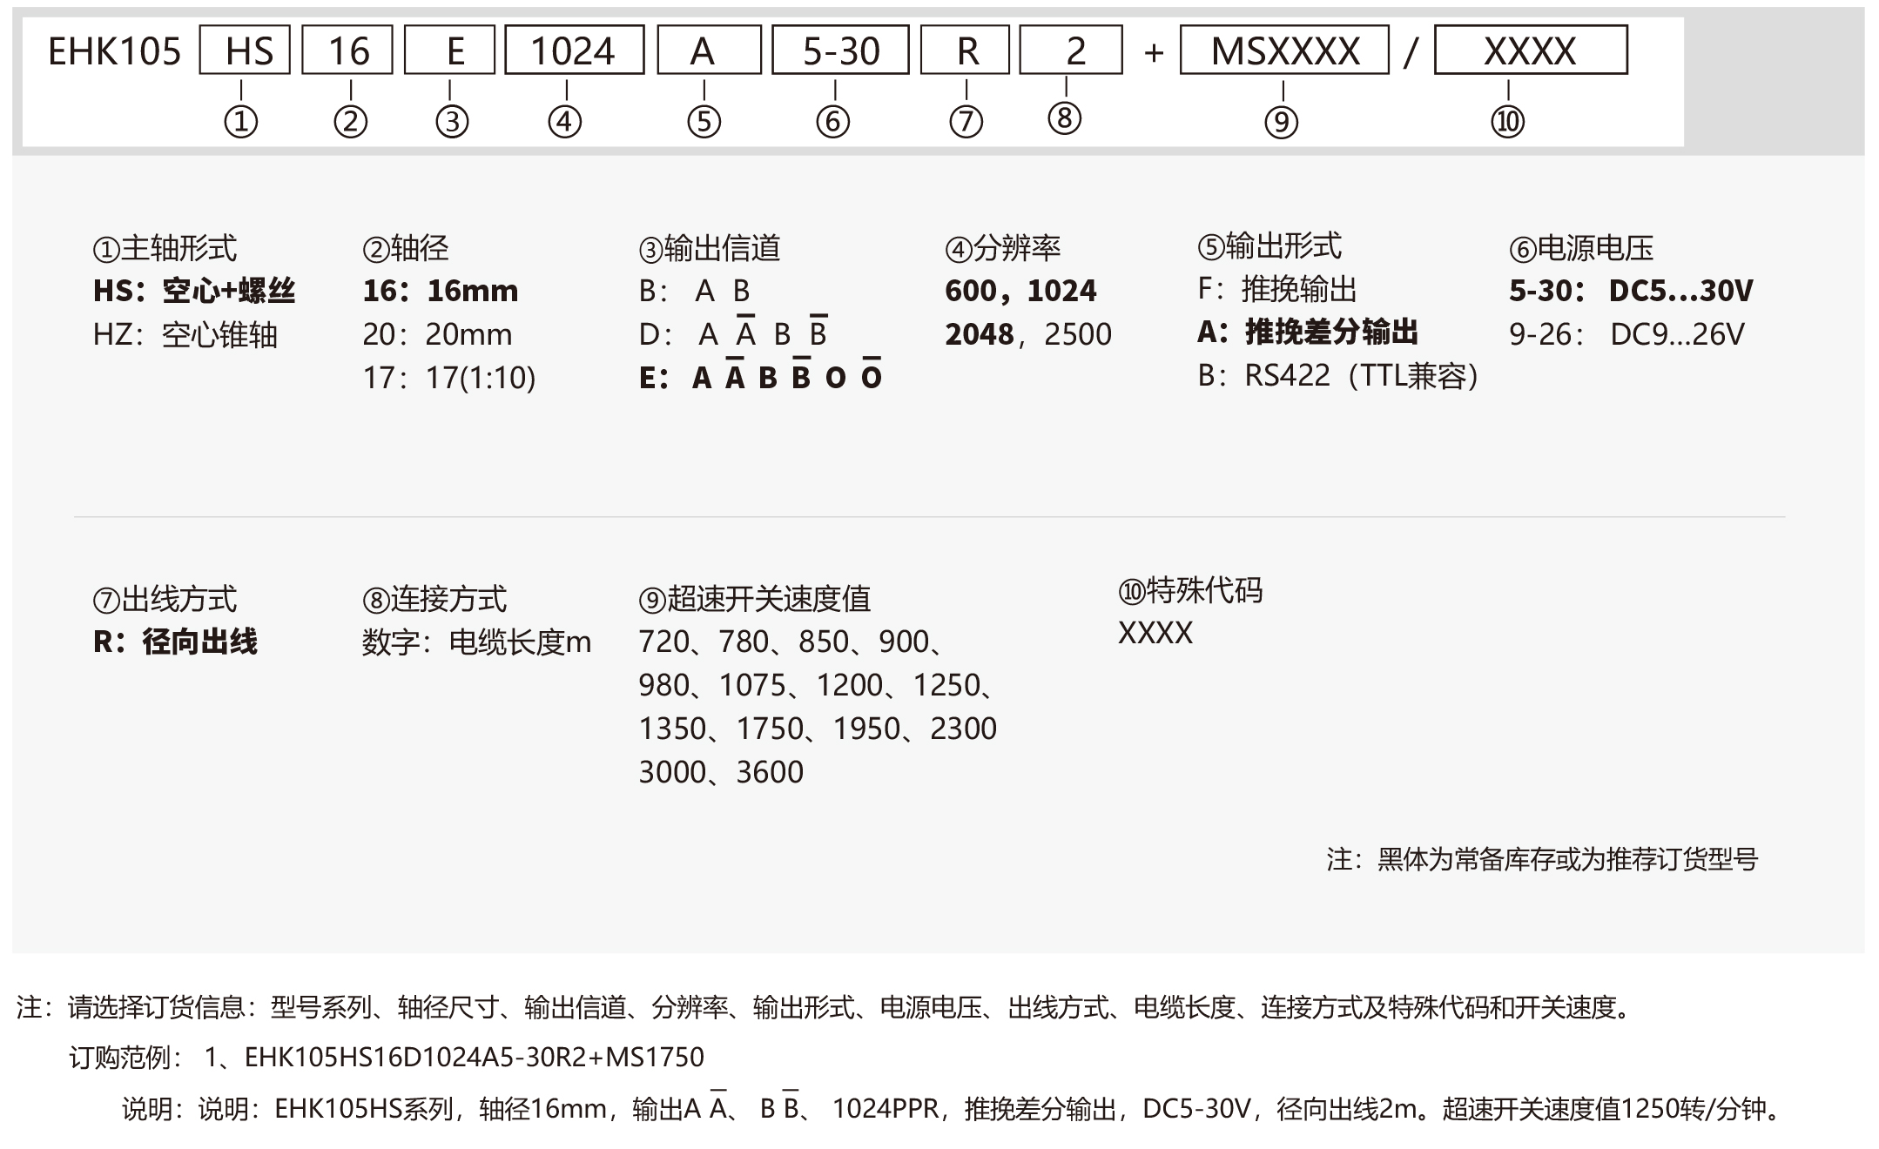The height and width of the screenshot is (1149, 1879).
Task: Click heading ②轴径
Action: (406, 249)
